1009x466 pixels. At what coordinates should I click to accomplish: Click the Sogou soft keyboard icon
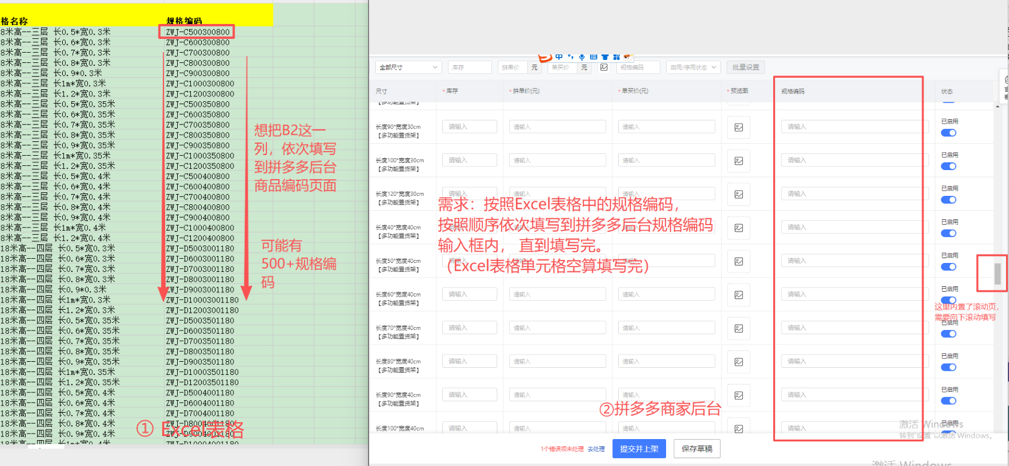(593, 56)
